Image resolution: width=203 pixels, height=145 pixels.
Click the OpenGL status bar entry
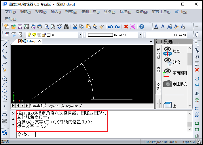click(x=189, y=142)
